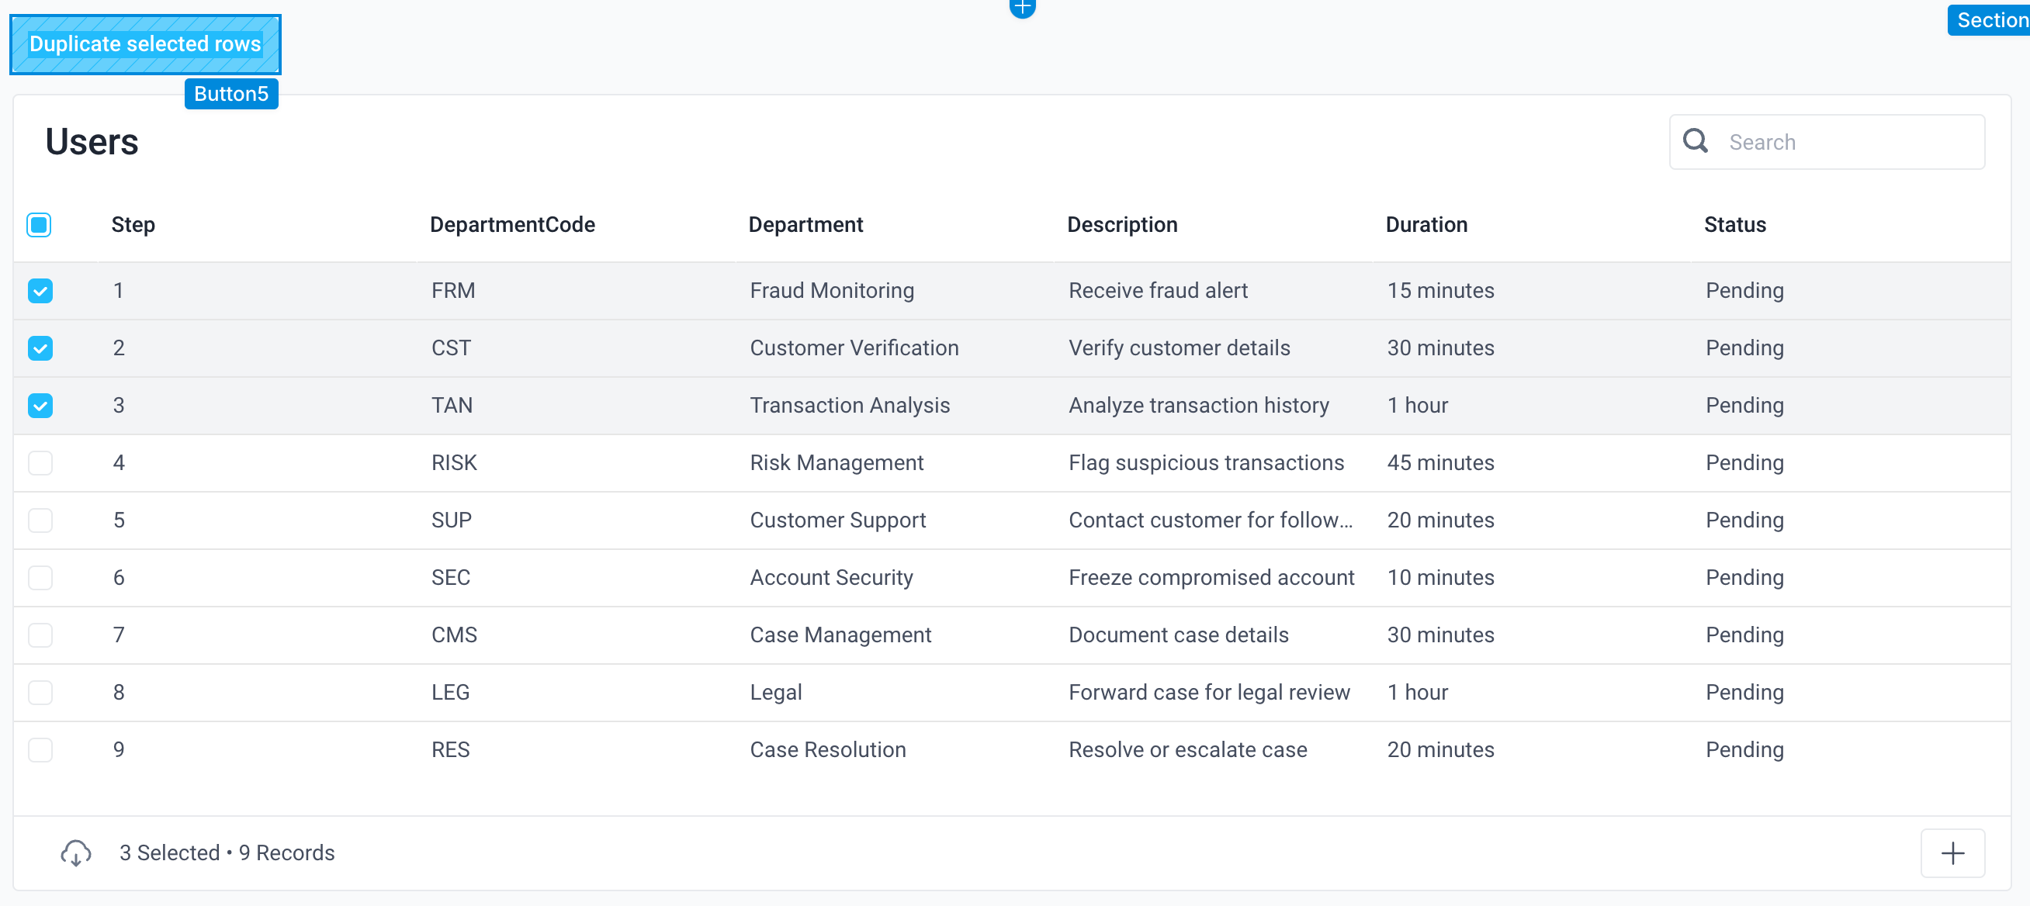Click the CST department code cell
Image resolution: width=2030 pixels, height=906 pixels.
[x=451, y=348]
